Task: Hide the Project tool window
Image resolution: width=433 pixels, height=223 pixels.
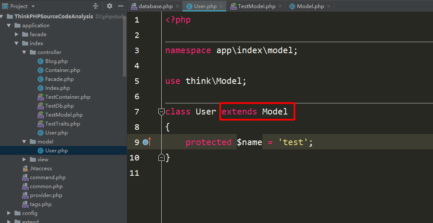Action: [x=121, y=6]
